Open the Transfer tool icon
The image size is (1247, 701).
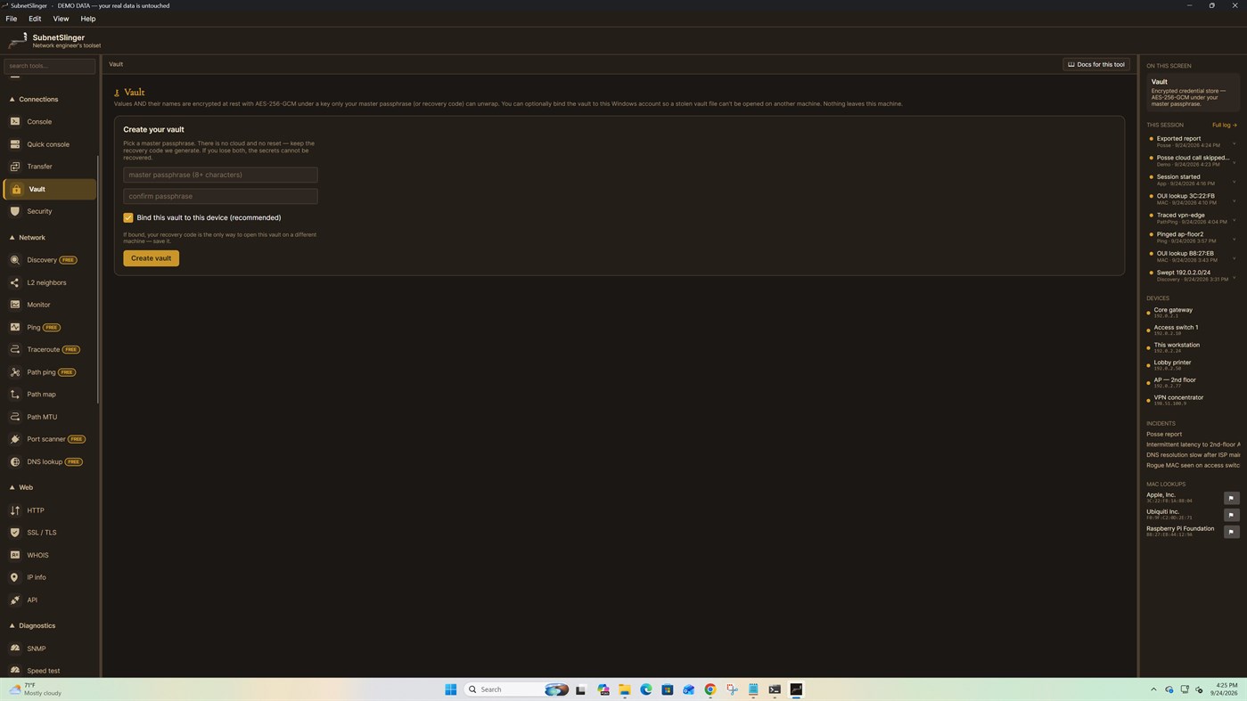pyautogui.click(x=15, y=166)
